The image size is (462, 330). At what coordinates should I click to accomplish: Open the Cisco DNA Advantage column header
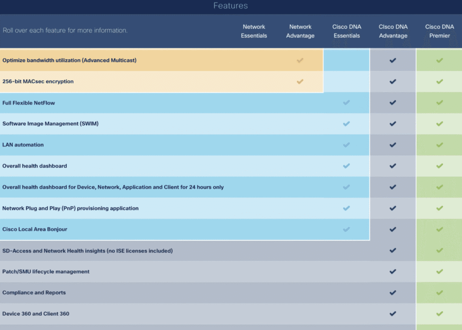(x=393, y=31)
